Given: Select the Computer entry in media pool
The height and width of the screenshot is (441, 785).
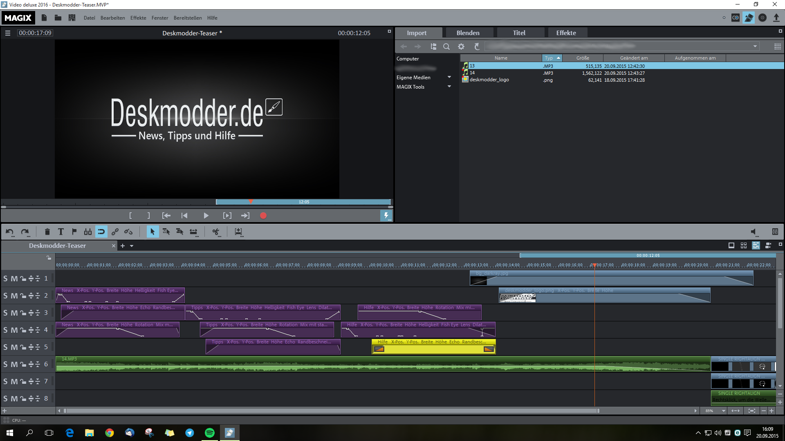Looking at the screenshot, I should (408, 58).
